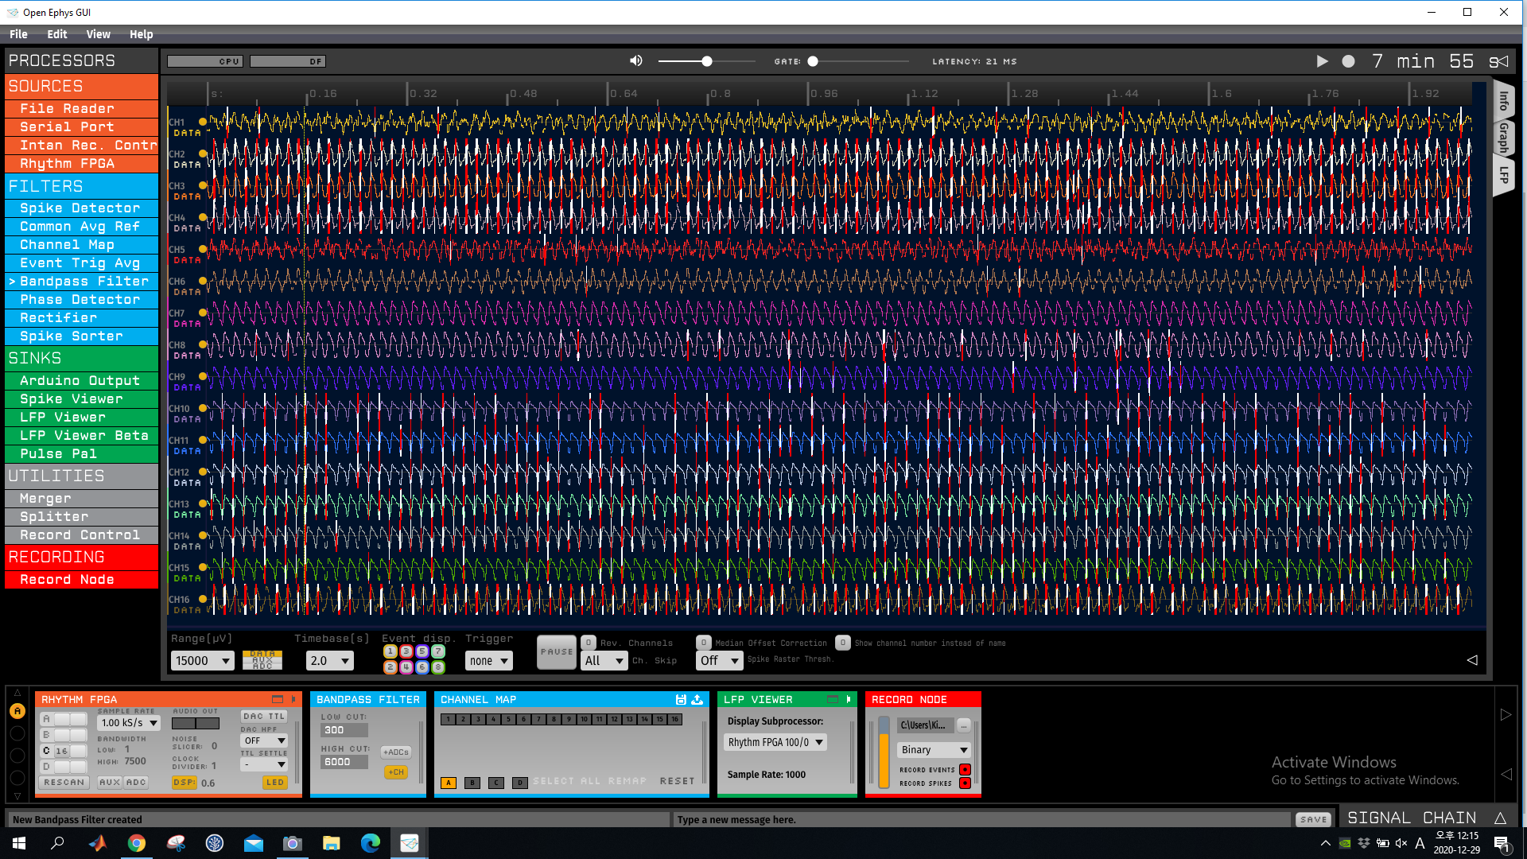Screen dimensions: 1527x859
Task: Toggle event display channel 1
Action: (x=390, y=651)
